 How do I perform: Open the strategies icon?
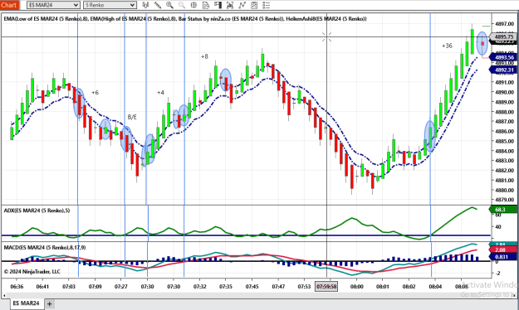(254, 5)
